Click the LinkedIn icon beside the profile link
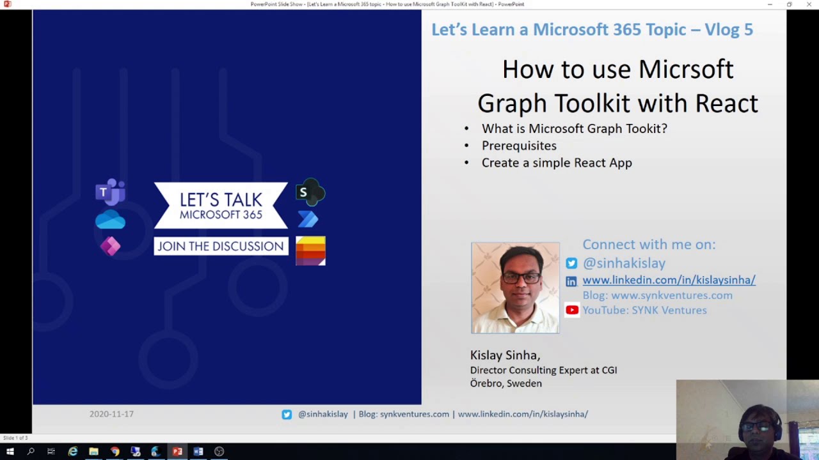This screenshot has width=819, height=460. [571, 281]
